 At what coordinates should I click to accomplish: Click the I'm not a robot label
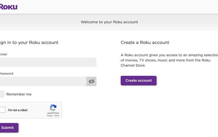pyautogui.click(x=18, y=110)
